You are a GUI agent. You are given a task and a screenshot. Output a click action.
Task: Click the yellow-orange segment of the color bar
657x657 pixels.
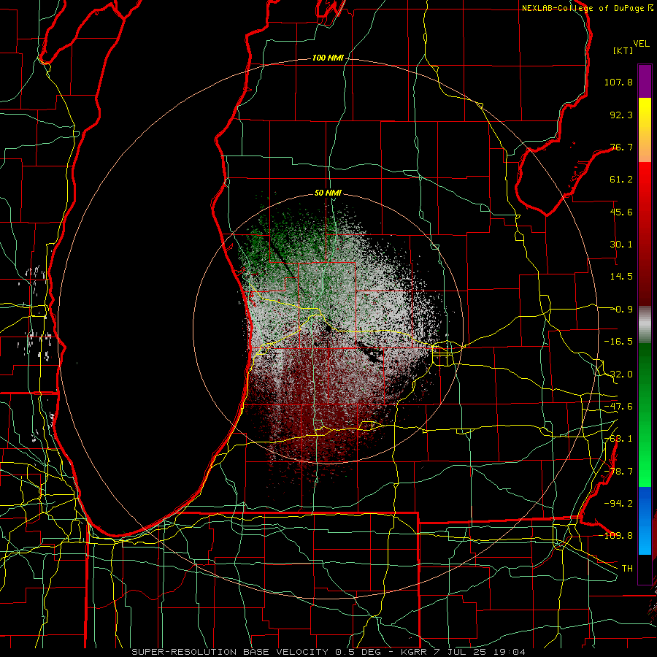click(x=645, y=130)
